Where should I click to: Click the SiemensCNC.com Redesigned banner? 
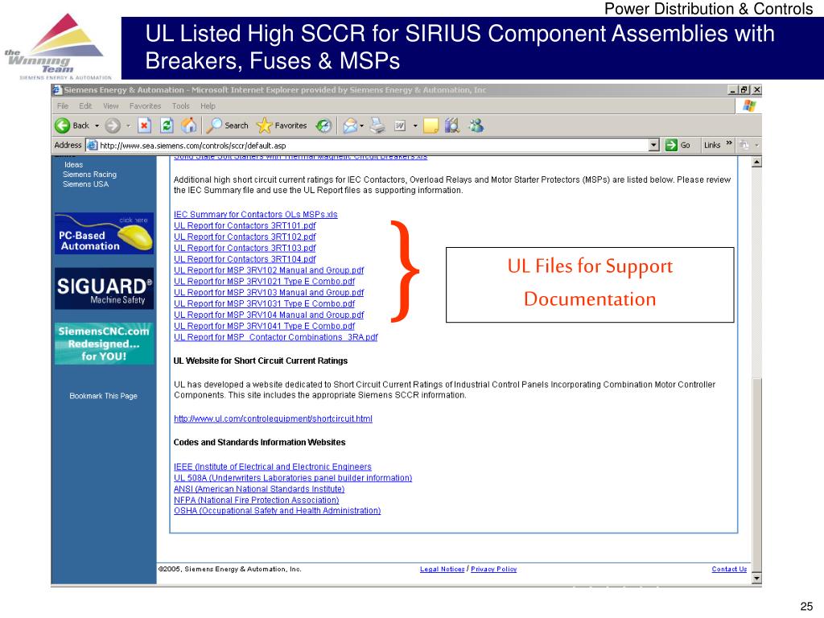104,344
